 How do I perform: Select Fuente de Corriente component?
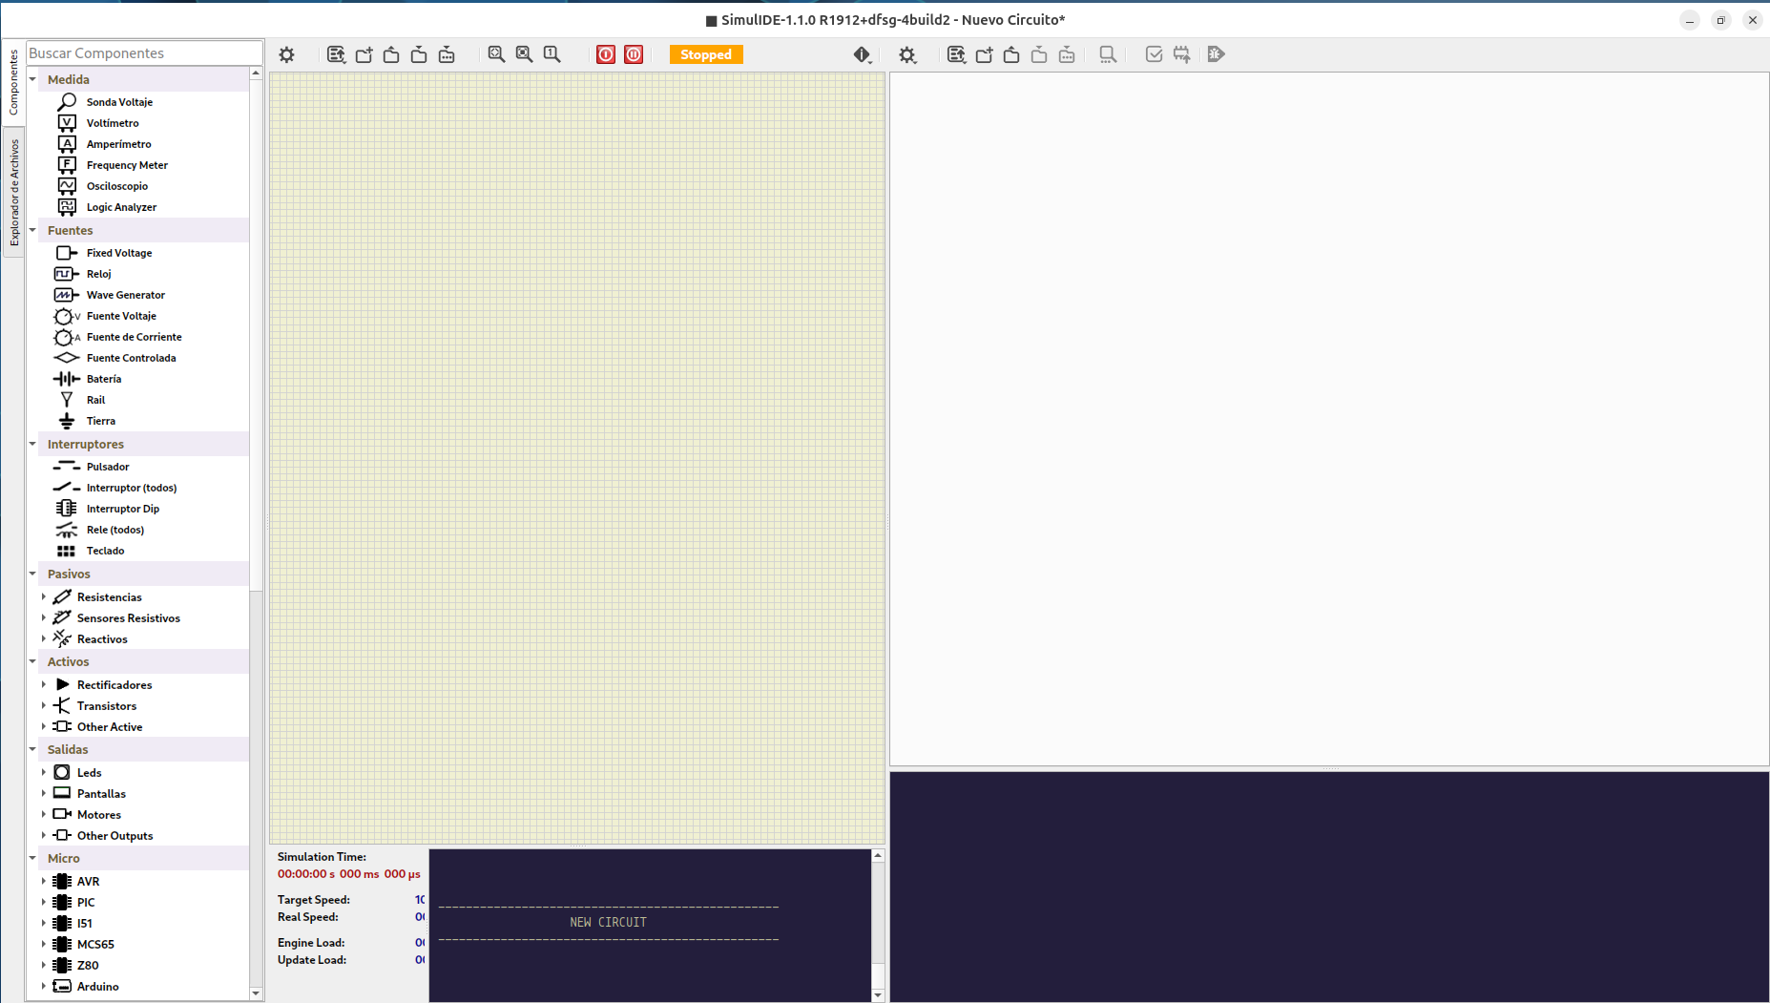(134, 337)
